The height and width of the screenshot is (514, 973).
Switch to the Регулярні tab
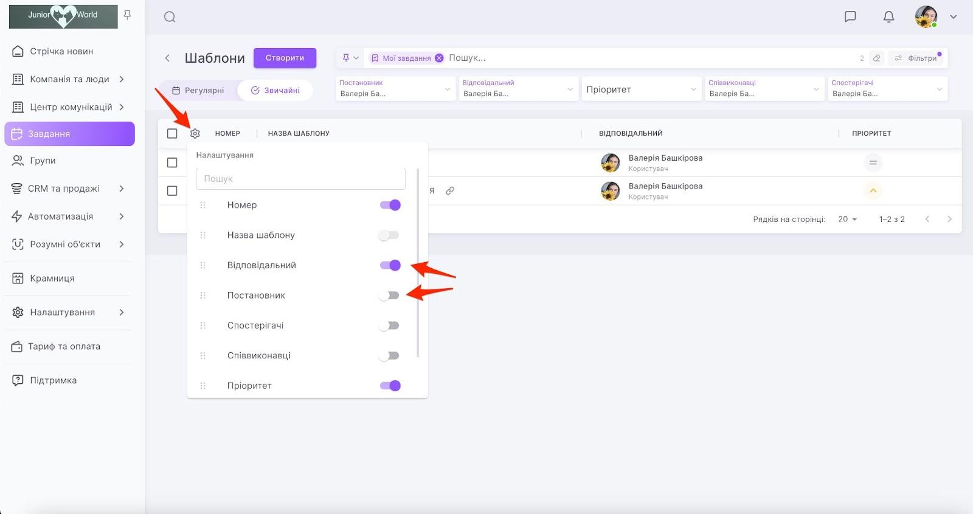(x=198, y=90)
